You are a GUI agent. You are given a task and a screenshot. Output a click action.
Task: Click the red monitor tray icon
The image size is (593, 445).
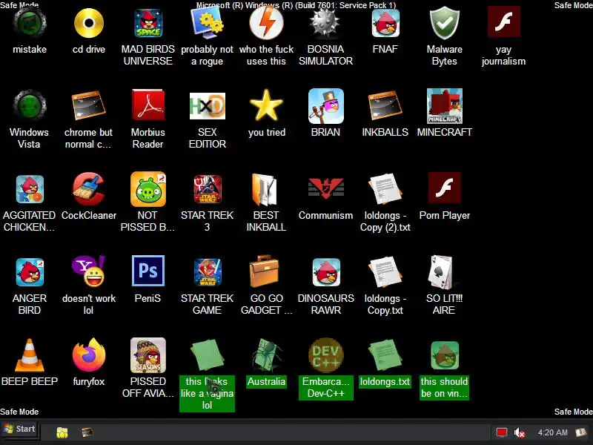(x=502, y=432)
